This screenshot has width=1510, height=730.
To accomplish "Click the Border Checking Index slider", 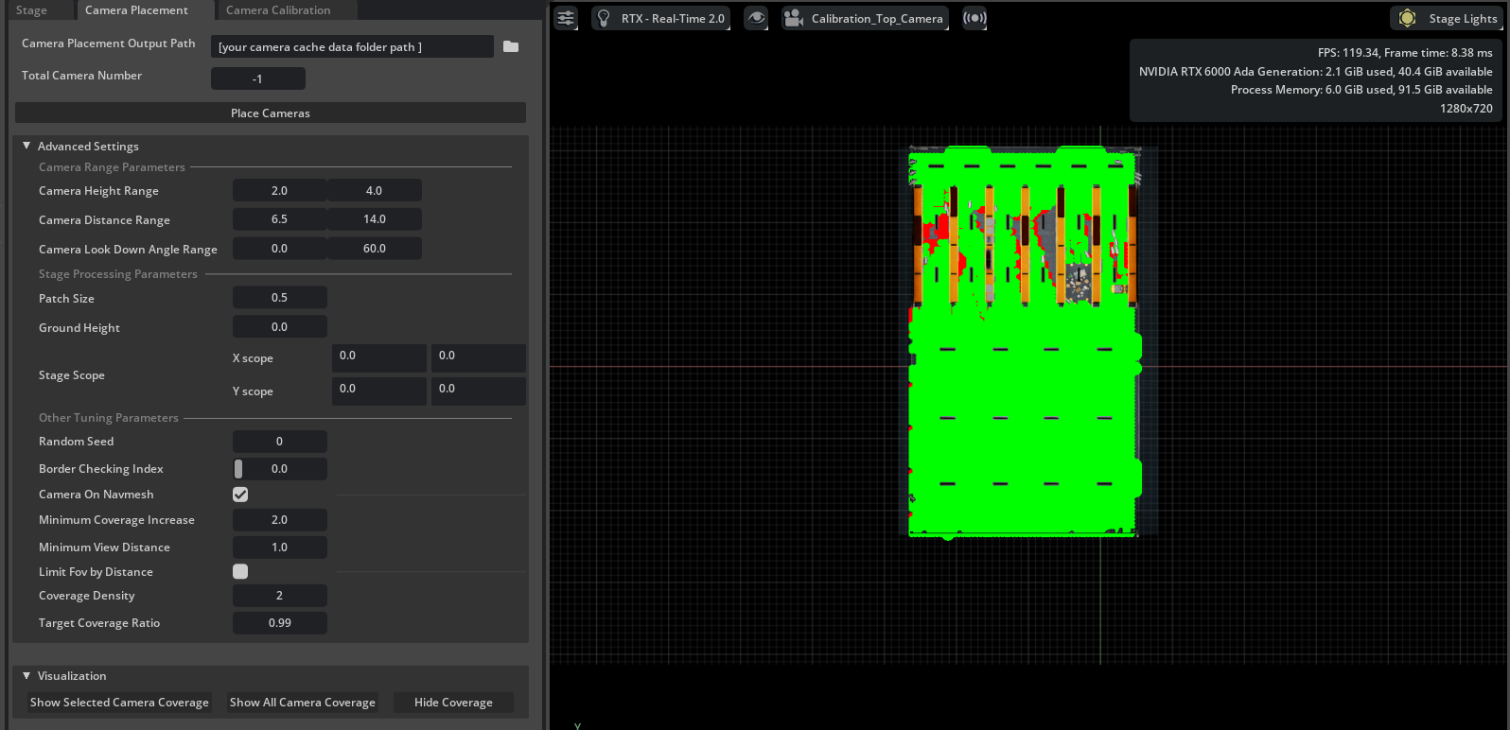I will click(279, 469).
